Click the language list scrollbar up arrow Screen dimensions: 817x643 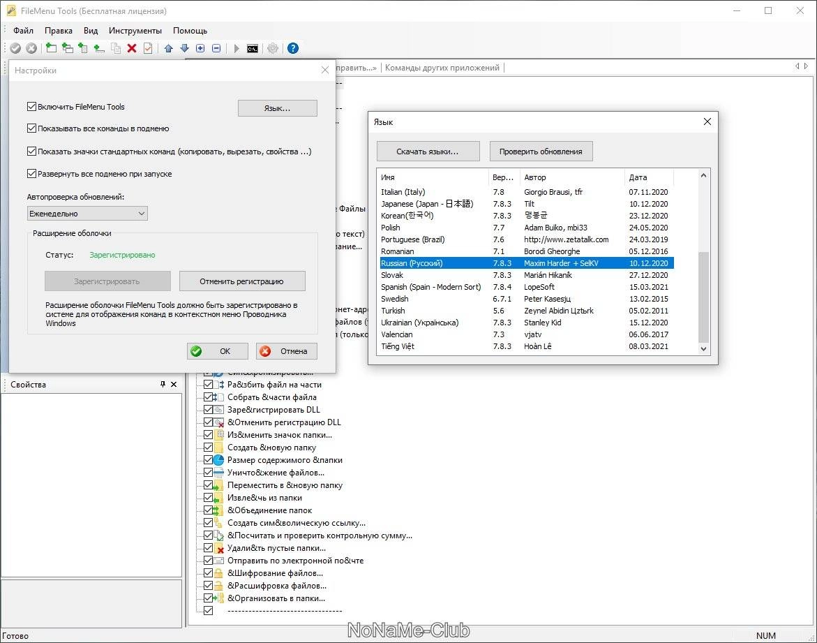click(703, 176)
